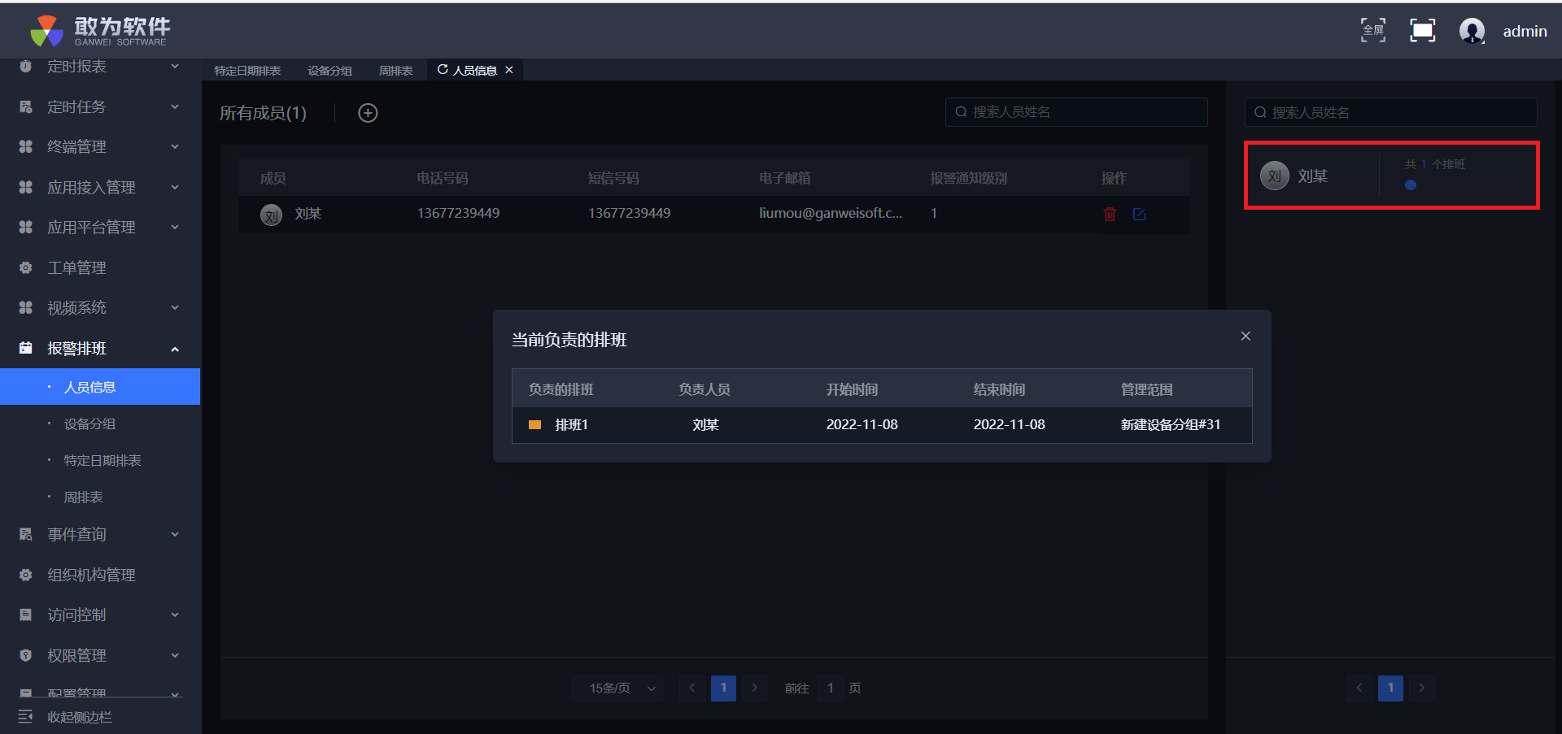Refresh the 人员信息 tab
The height and width of the screenshot is (734, 1562).
point(443,70)
